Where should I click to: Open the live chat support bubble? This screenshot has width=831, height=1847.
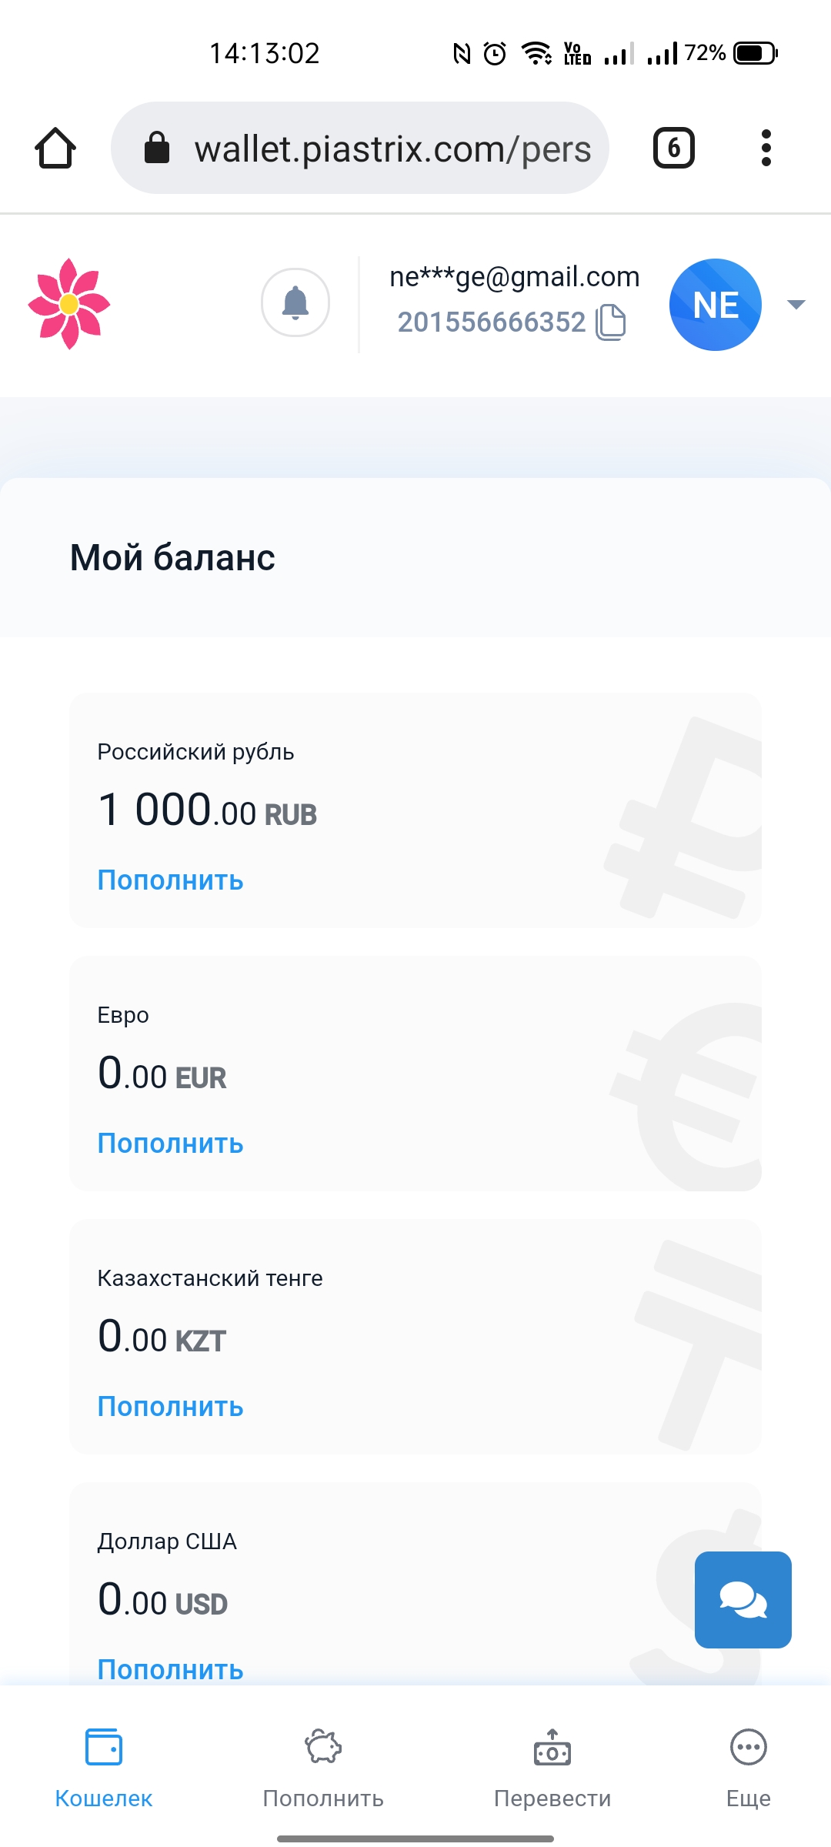743,1599
